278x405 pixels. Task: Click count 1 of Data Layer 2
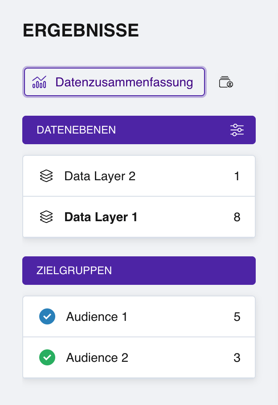pos(237,176)
